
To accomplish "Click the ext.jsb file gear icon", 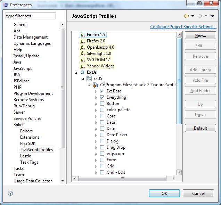I will click(x=95, y=85).
